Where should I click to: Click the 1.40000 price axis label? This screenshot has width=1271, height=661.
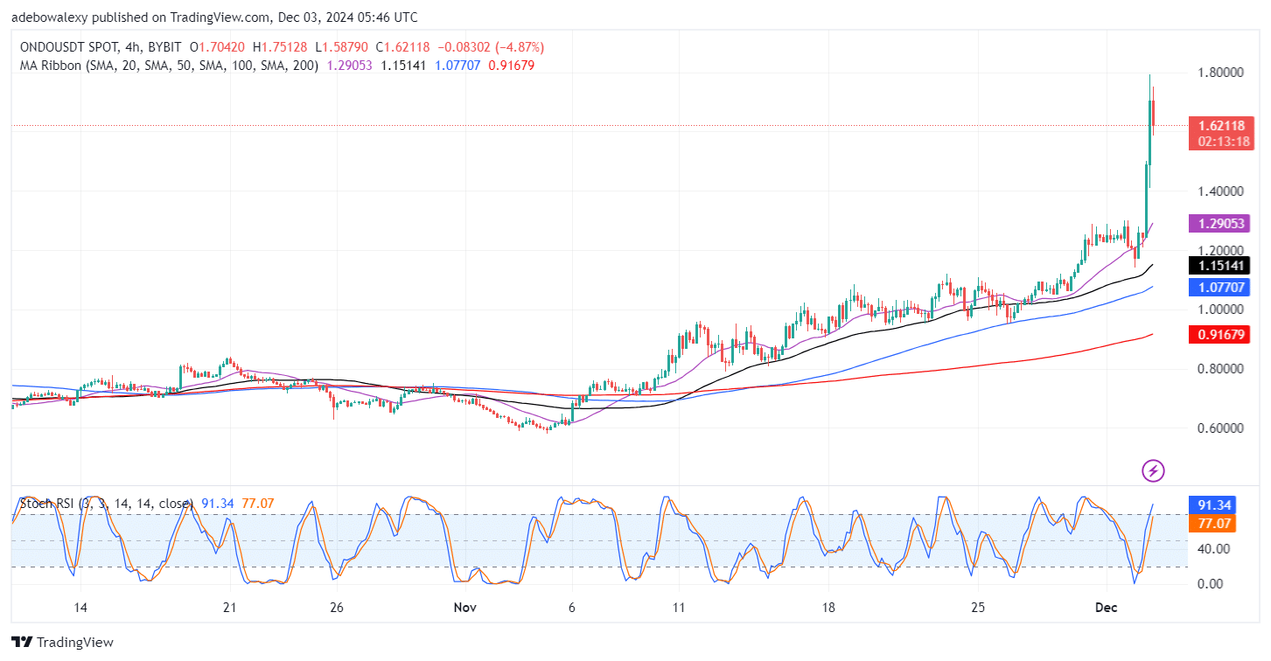(x=1222, y=191)
